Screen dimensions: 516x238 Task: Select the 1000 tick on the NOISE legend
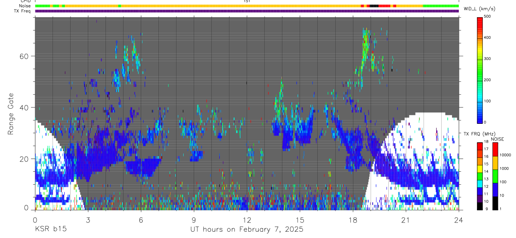504,168
